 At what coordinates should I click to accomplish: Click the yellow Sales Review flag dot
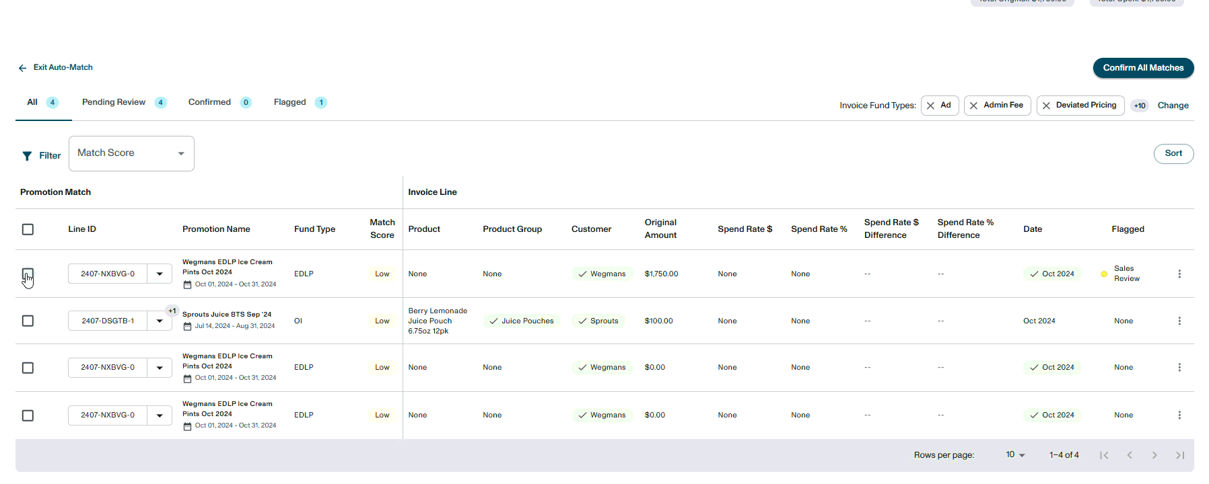pos(1104,274)
